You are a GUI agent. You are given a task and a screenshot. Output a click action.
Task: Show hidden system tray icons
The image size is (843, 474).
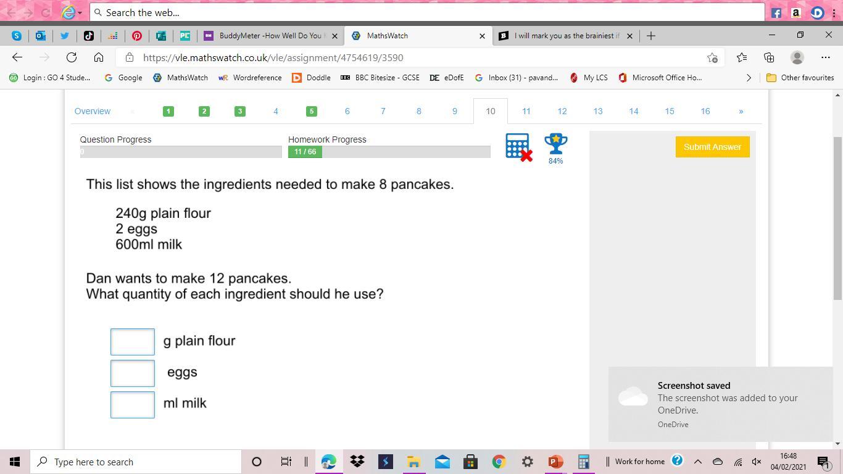coord(698,462)
